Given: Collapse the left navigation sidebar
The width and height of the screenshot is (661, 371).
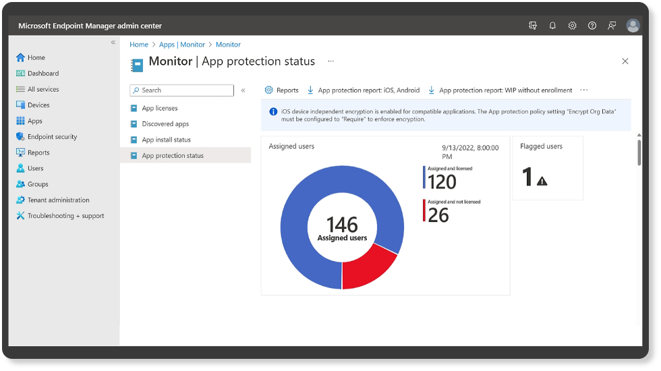Looking at the screenshot, I should pyautogui.click(x=113, y=42).
